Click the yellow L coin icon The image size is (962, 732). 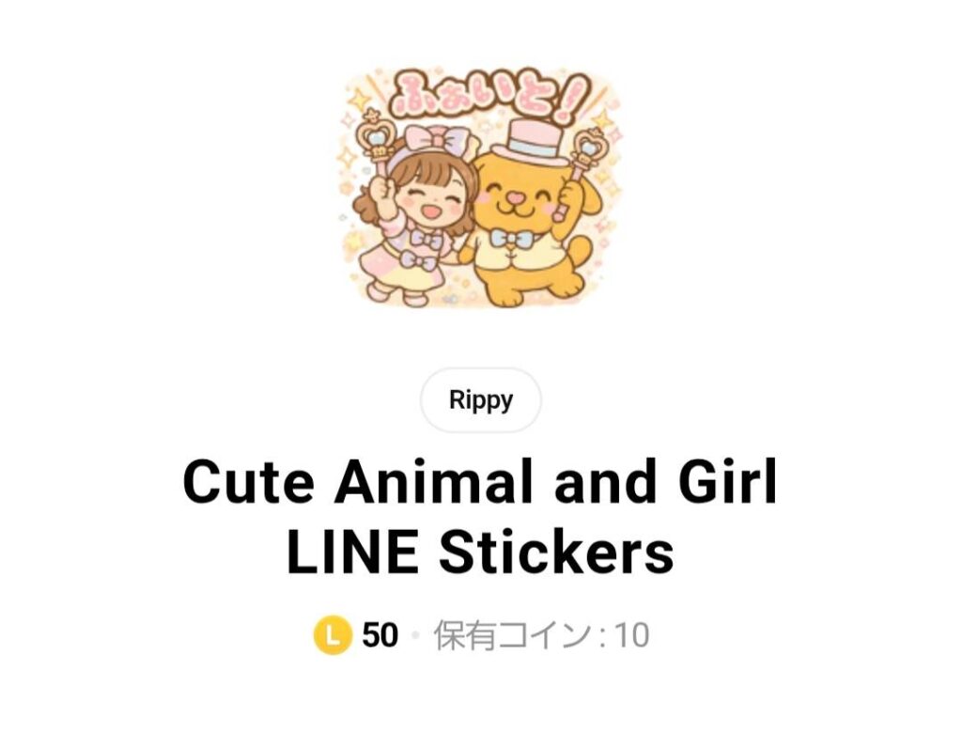point(332,635)
